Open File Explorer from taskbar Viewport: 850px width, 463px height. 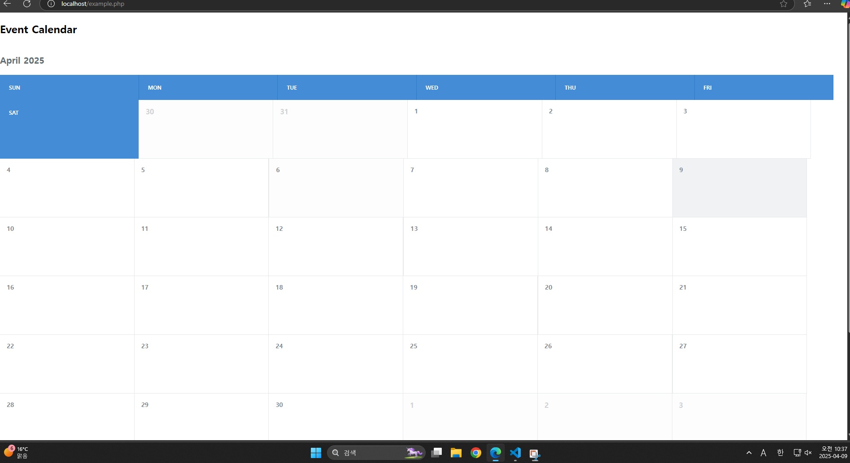[x=456, y=453]
